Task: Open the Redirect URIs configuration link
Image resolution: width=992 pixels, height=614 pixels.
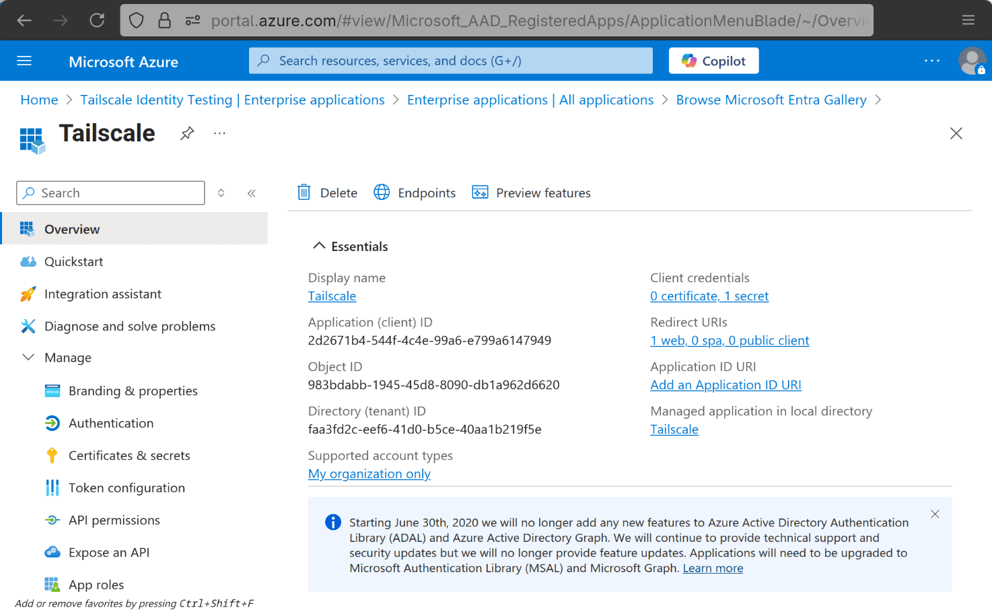Action: click(x=730, y=340)
